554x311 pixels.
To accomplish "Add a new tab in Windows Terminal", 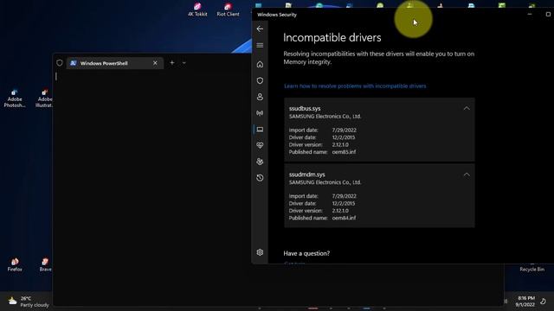I will pos(172,63).
